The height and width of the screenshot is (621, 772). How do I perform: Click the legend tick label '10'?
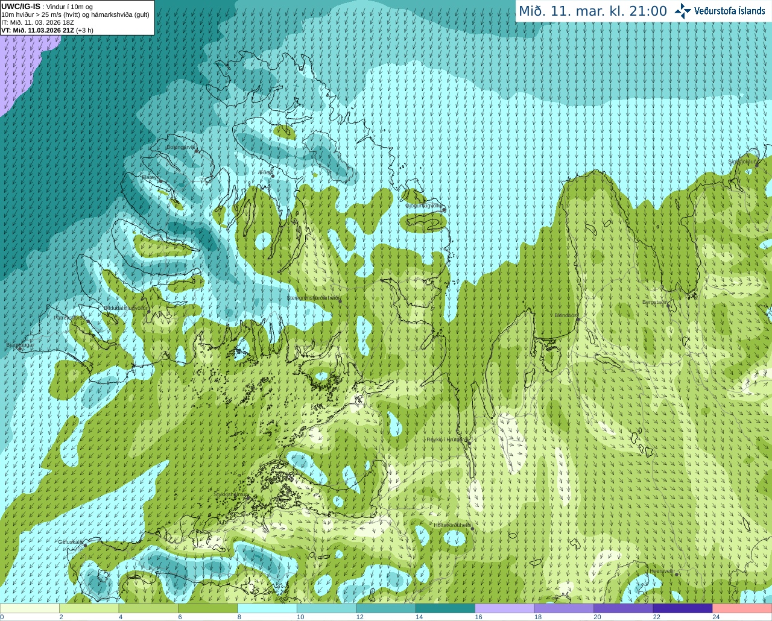(300, 617)
